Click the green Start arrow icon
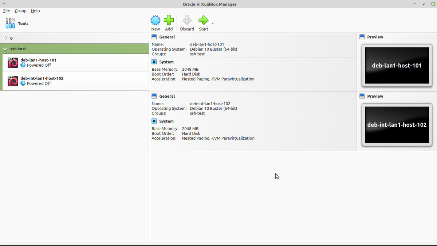 203,20
